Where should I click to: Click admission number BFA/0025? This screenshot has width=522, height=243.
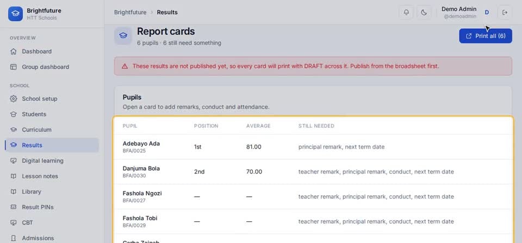coord(134,151)
